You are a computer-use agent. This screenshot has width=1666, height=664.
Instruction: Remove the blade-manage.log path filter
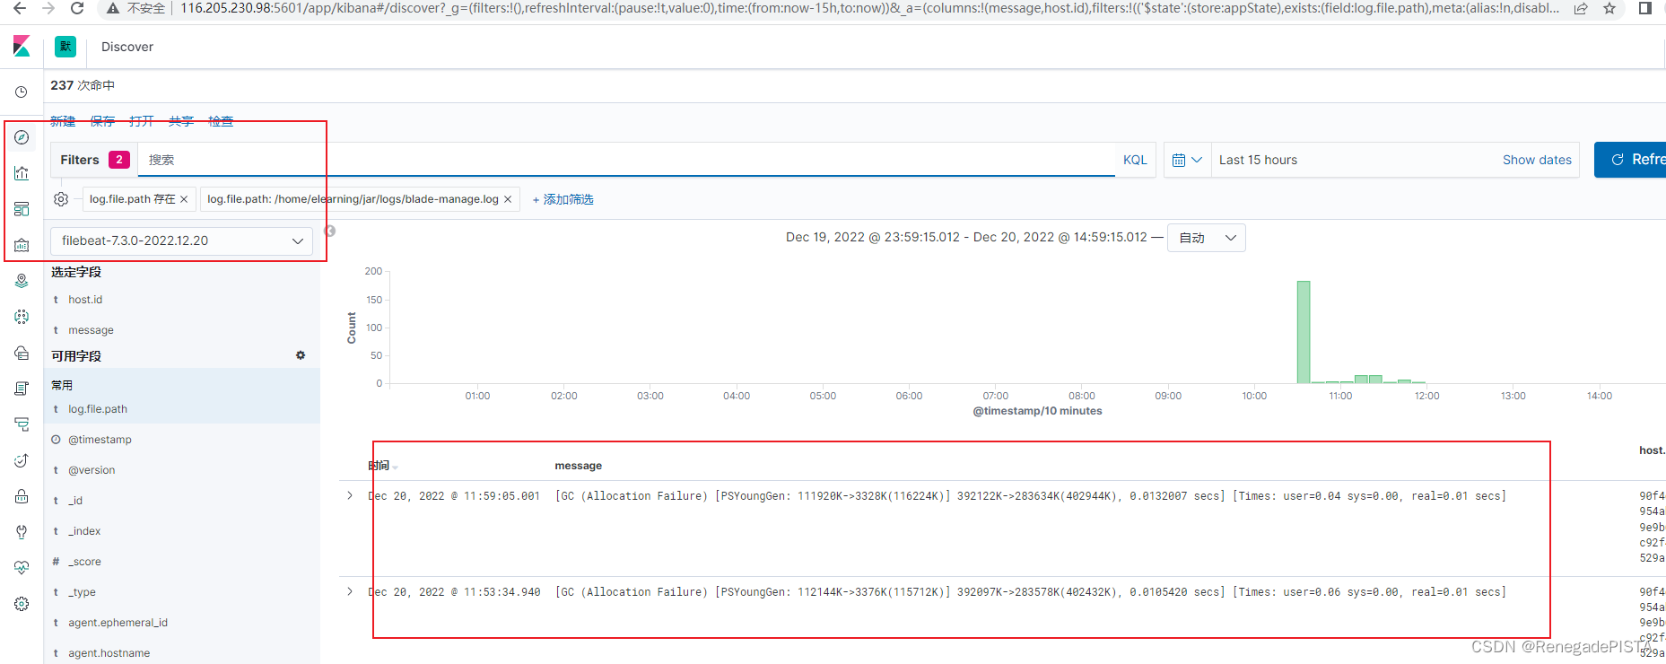click(508, 199)
